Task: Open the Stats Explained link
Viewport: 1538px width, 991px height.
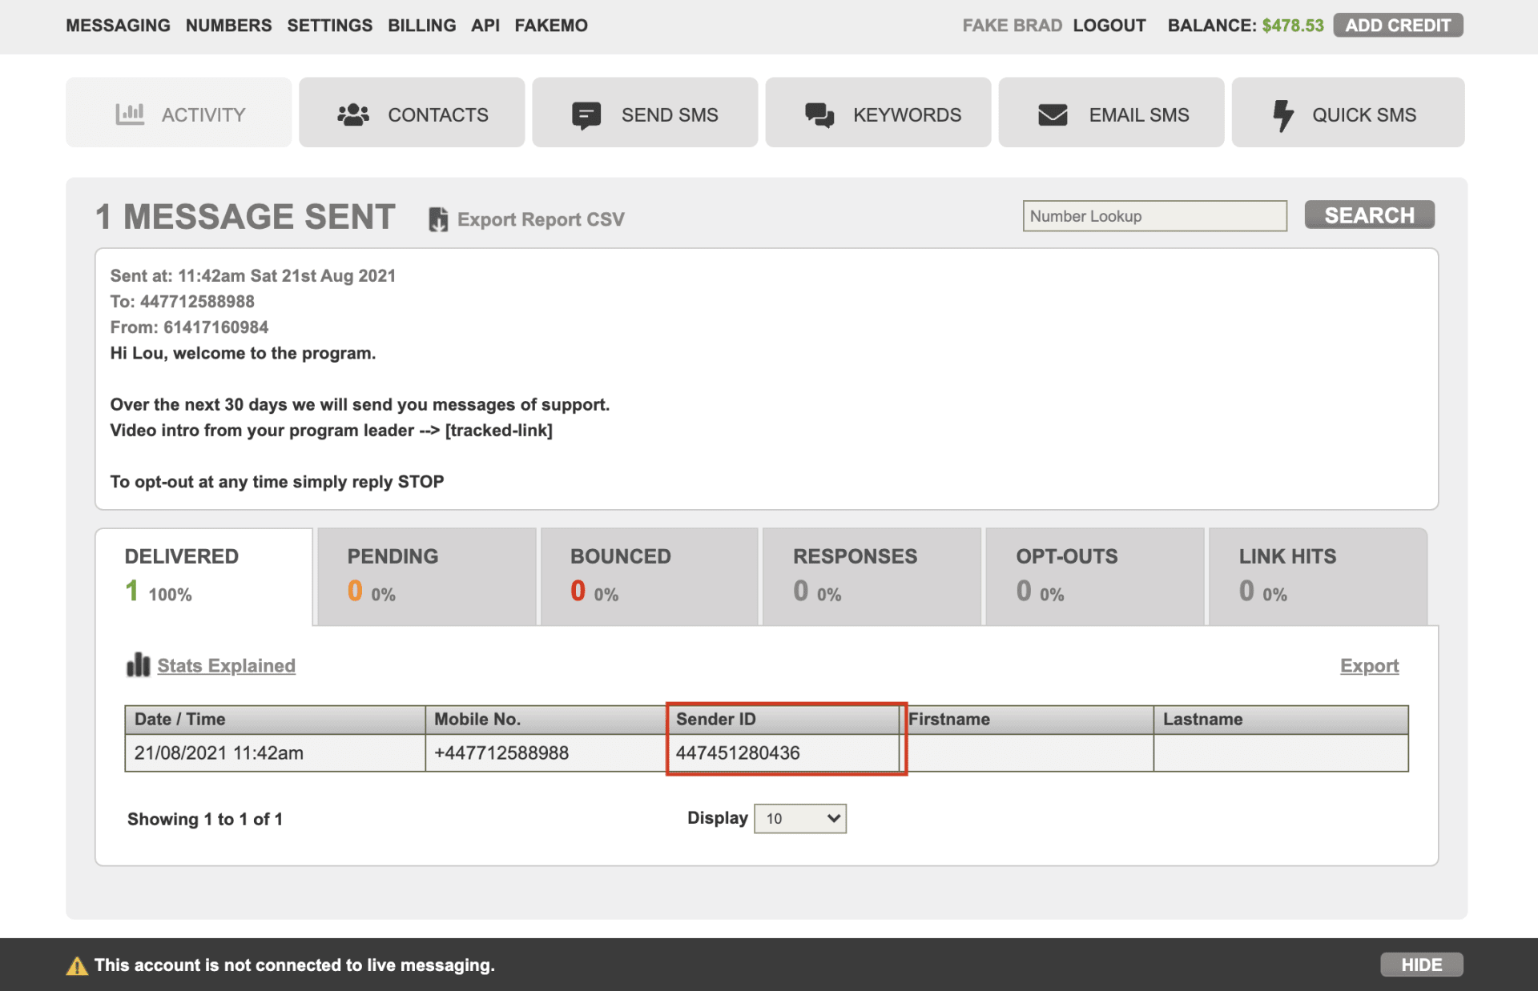Action: pos(226,665)
